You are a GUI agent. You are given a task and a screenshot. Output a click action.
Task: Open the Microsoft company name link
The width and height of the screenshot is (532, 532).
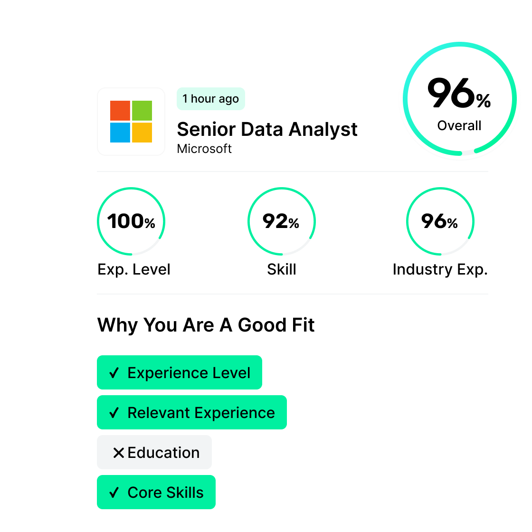tap(204, 149)
